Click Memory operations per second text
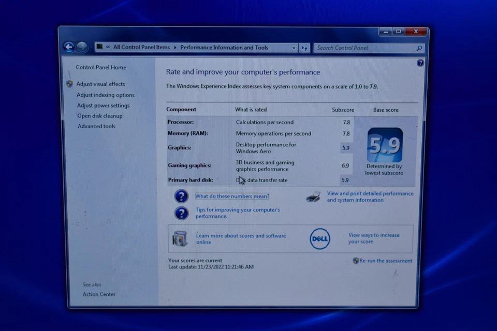The image size is (497, 331). pos(273,133)
